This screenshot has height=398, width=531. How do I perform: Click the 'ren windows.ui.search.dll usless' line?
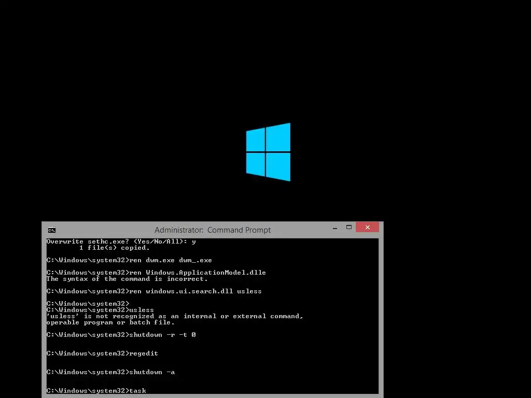point(154,291)
